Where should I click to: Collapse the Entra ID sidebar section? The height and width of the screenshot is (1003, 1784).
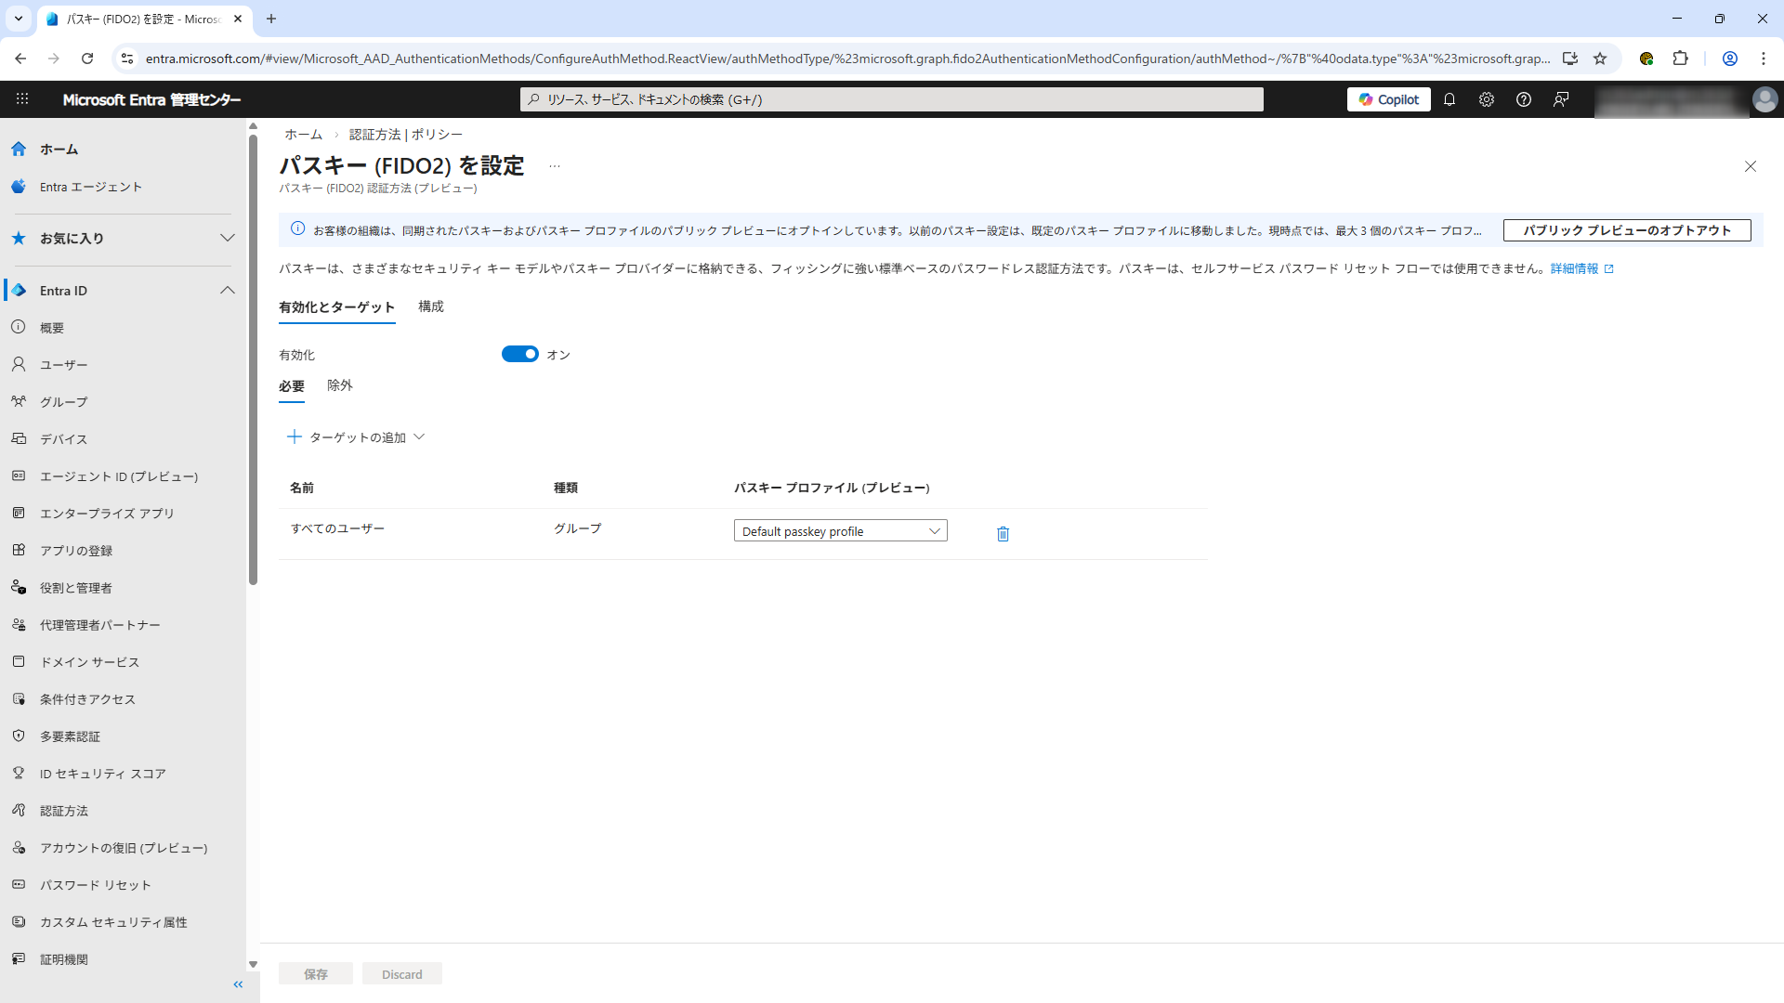pos(227,291)
